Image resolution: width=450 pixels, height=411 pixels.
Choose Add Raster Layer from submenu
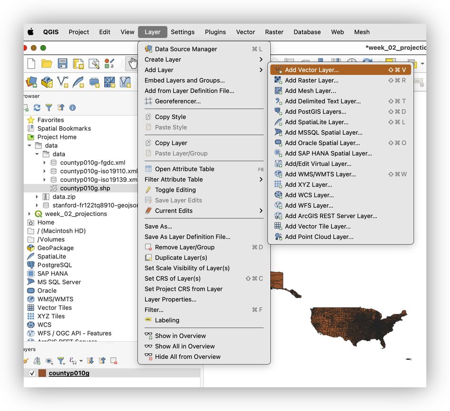[x=311, y=80]
